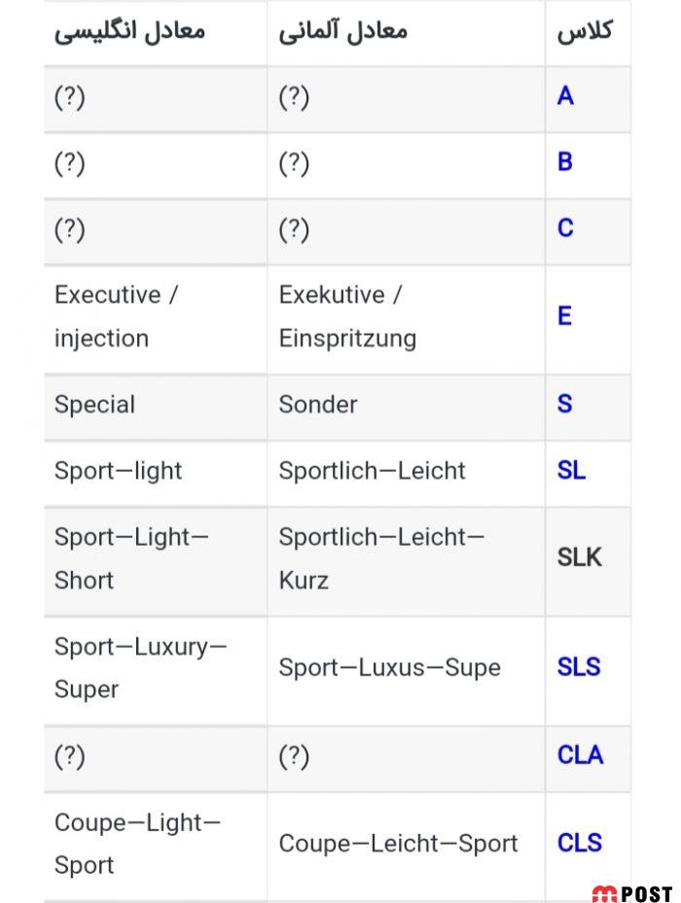Image resolution: width=681 pixels, height=903 pixels.
Task: Follow the C class link
Action: point(565,228)
